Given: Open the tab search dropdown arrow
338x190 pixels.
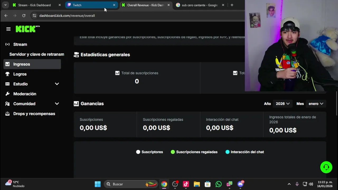Looking at the screenshot, I should point(5,5).
